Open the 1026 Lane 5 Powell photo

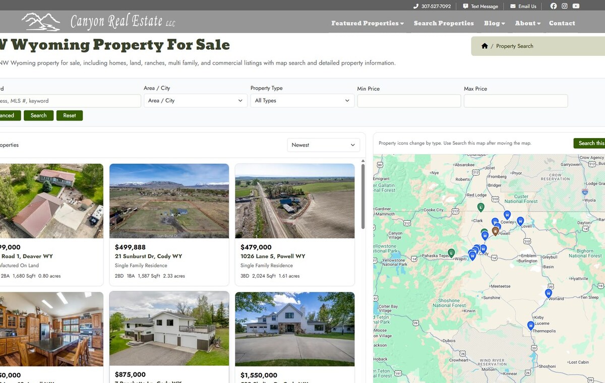pos(294,201)
